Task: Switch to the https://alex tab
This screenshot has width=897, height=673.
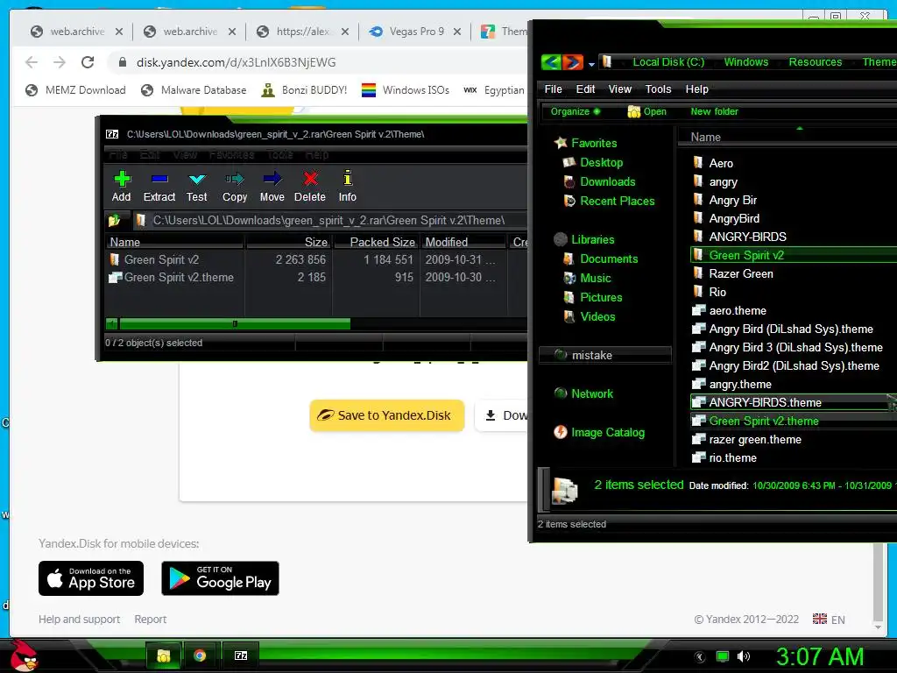Action: (295, 32)
